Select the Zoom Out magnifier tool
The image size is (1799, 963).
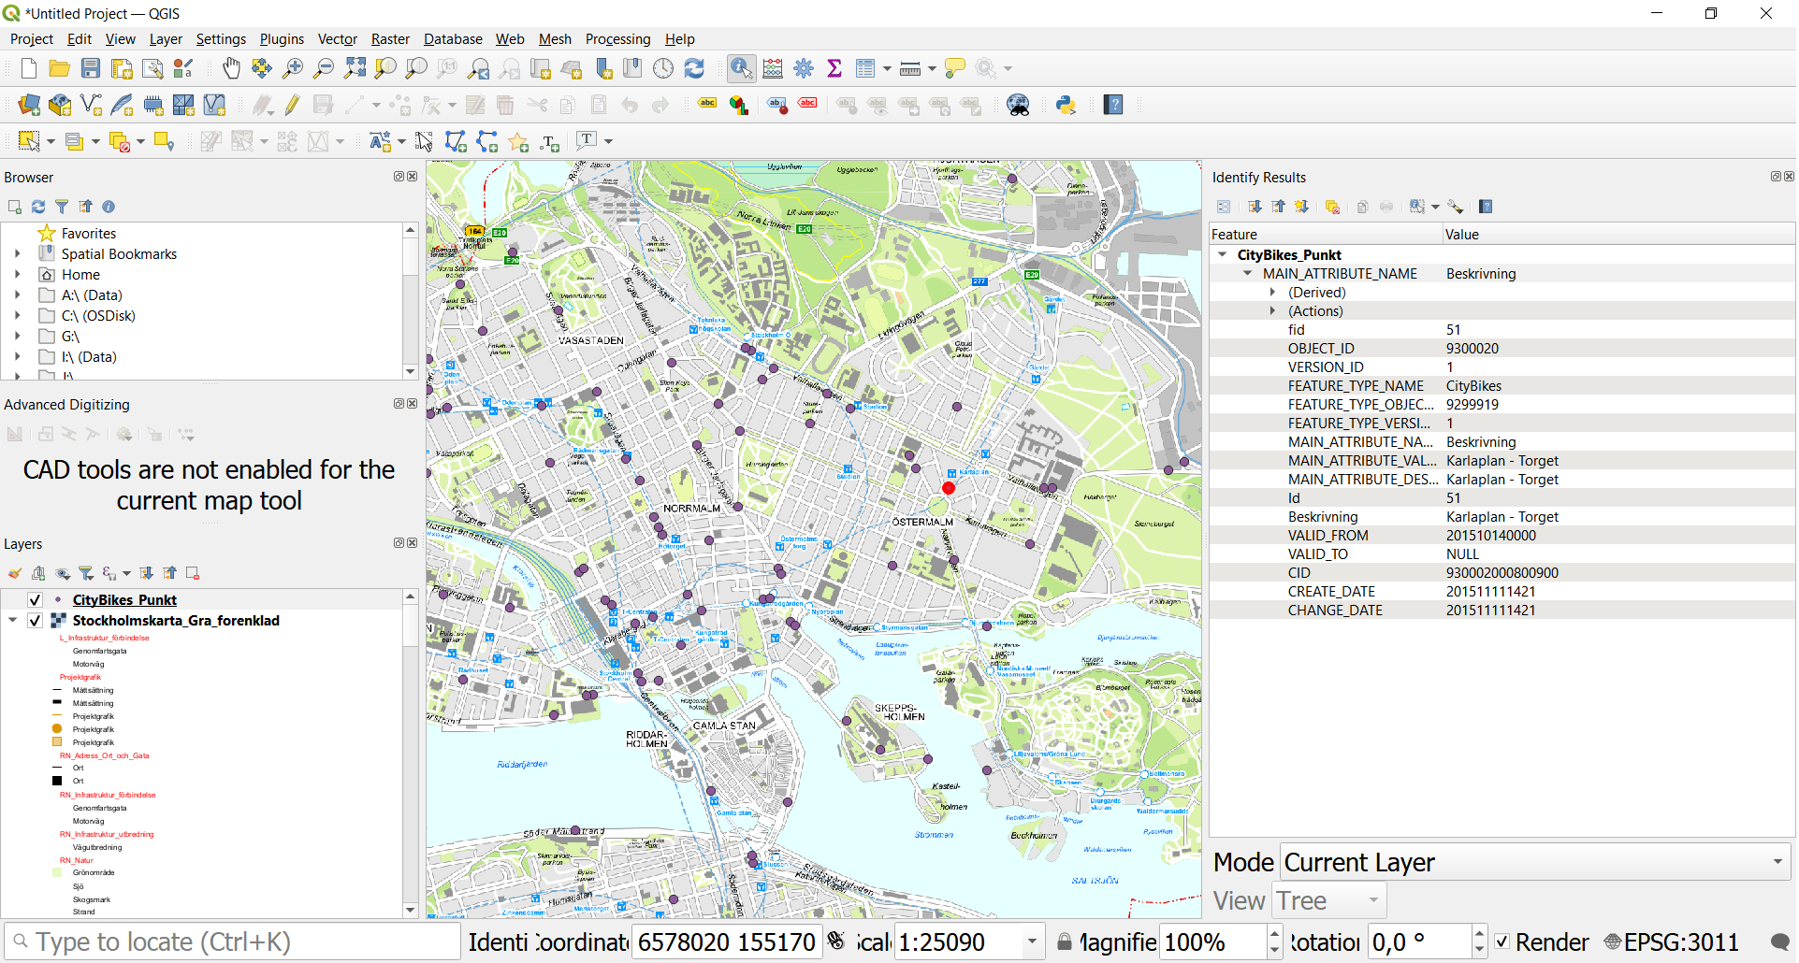(324, 68)
